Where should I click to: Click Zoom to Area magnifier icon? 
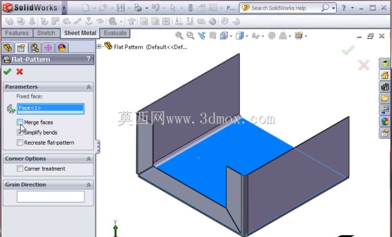click(x=190, y=36)
